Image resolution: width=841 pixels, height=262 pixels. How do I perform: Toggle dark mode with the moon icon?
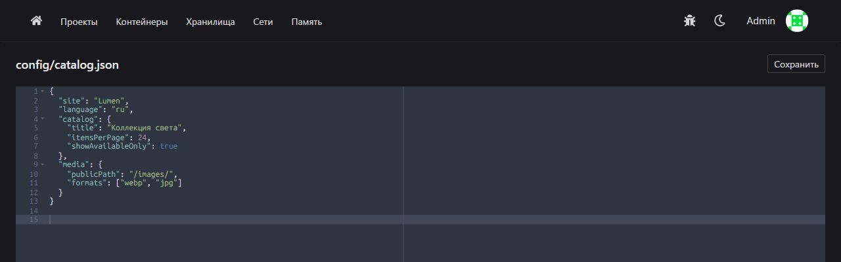pyautogui.click(x=719, y=21)
